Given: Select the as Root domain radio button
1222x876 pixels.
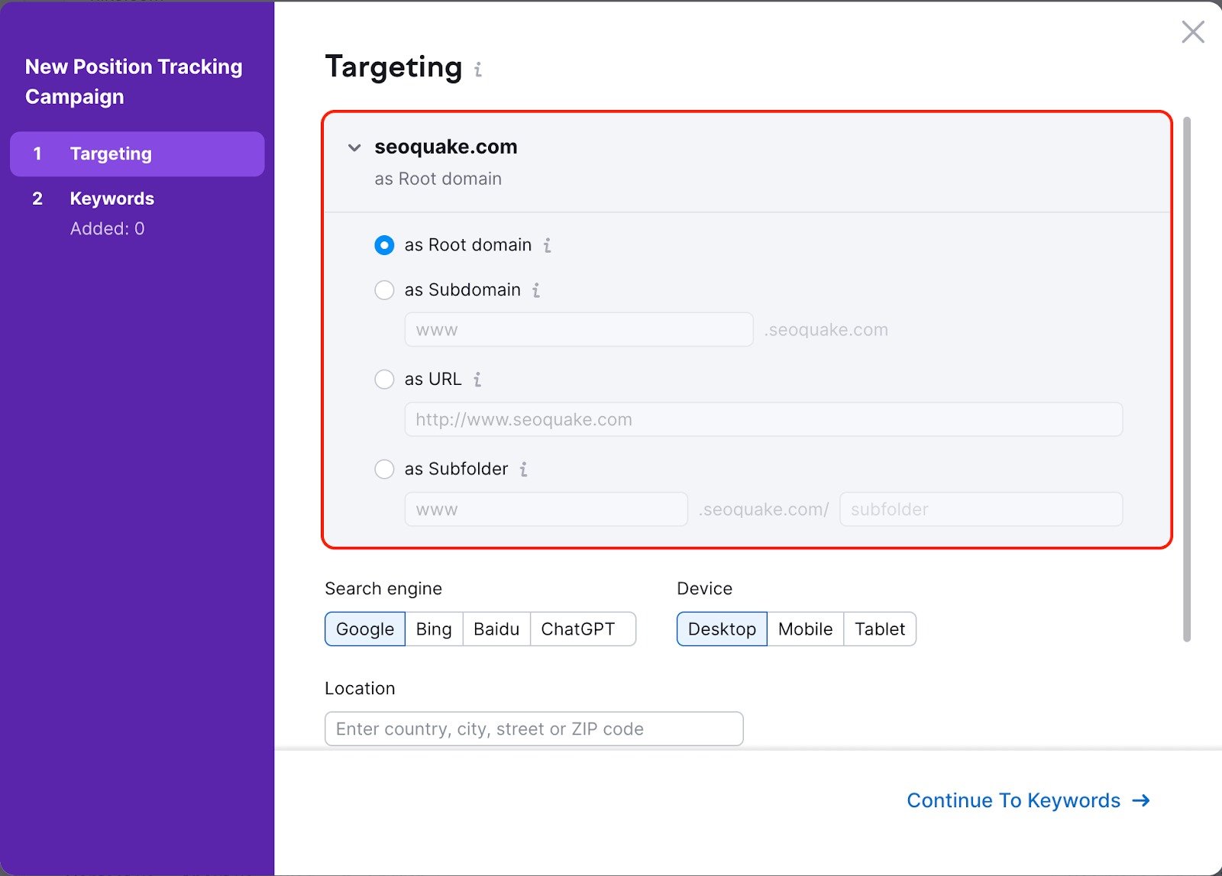Looking at the screenshot, I should pyautogui.click(x=384, y=245).
